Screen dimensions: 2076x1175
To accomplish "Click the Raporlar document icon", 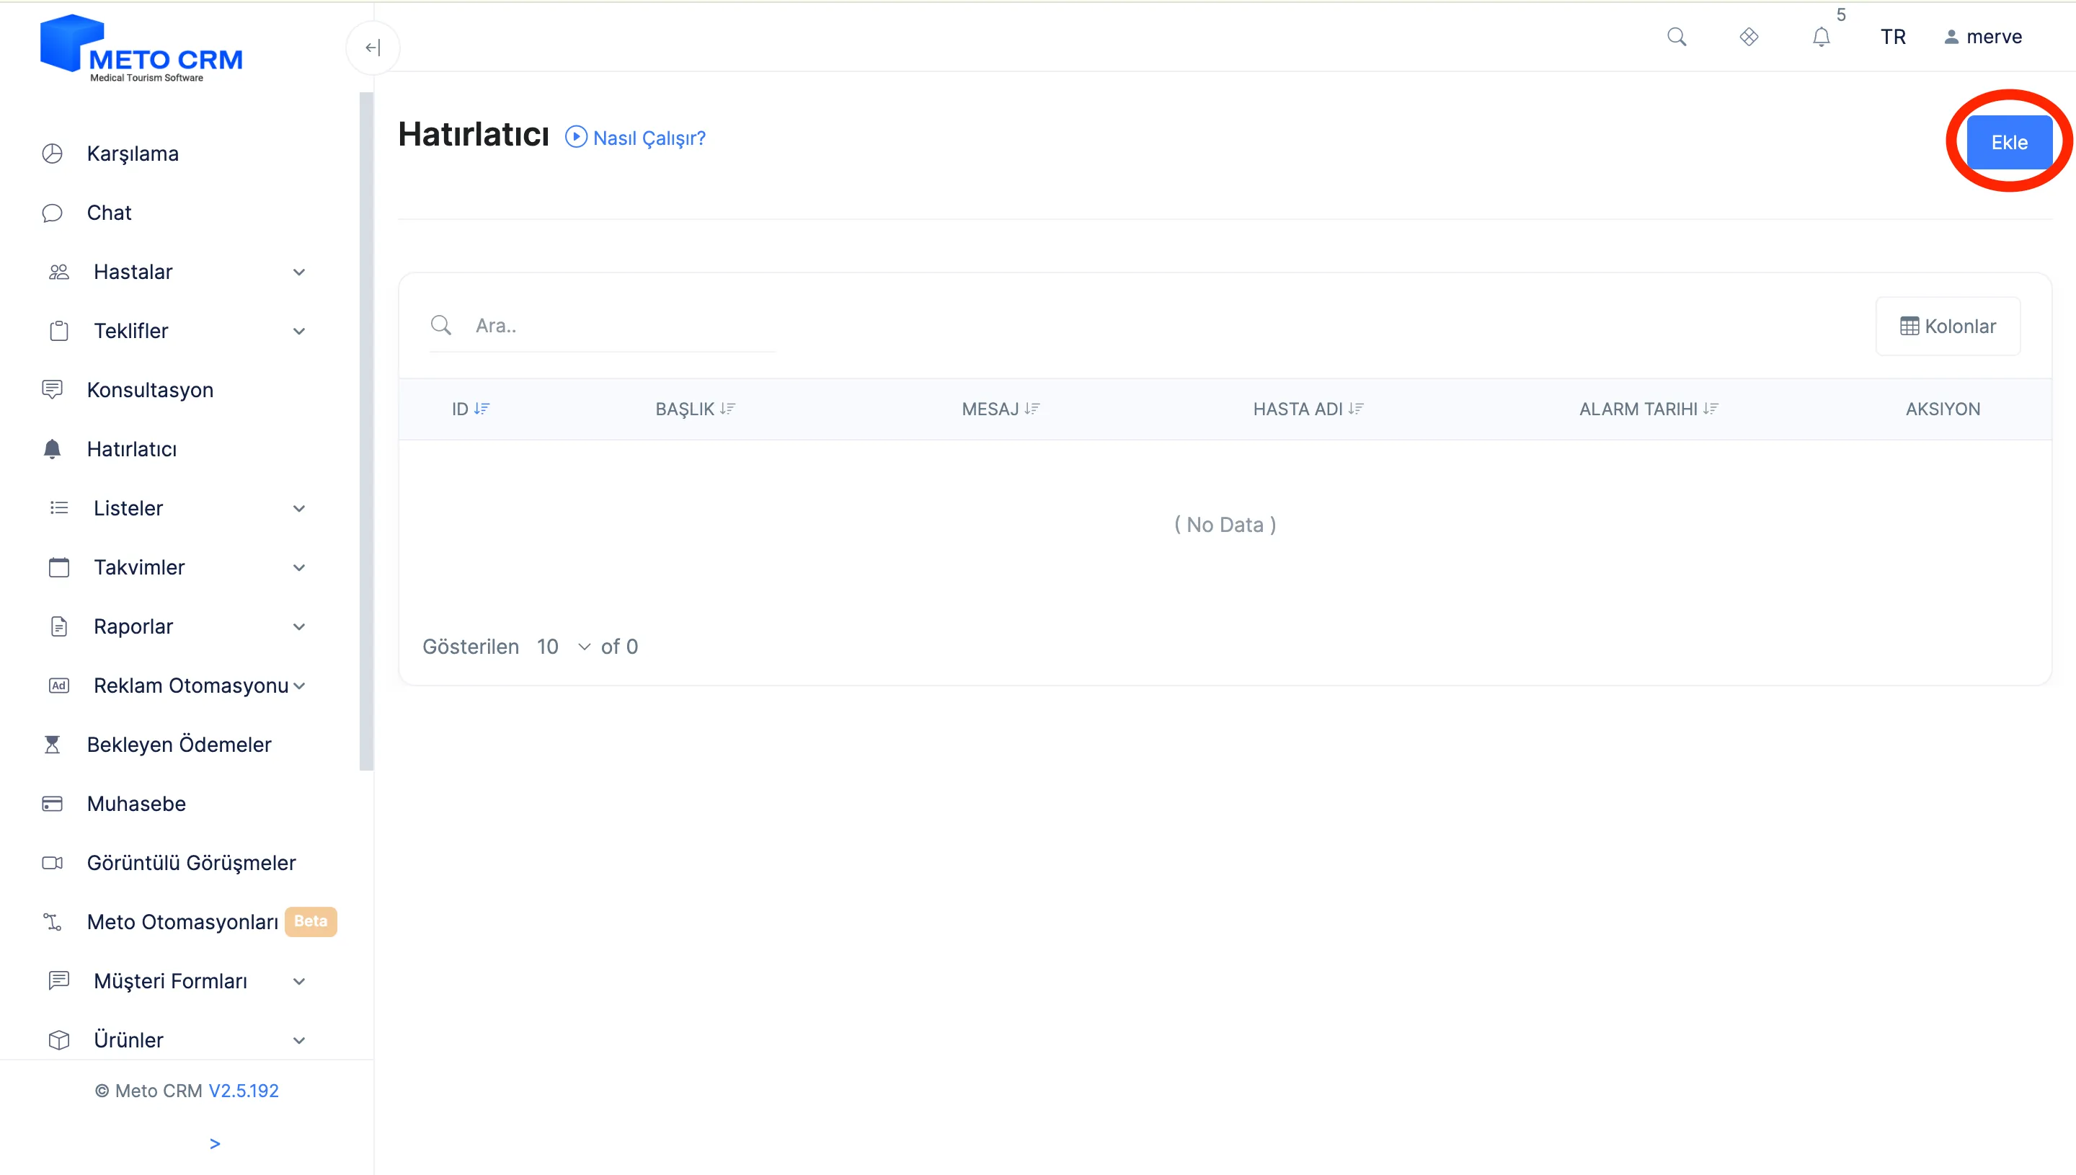I will pyautogui.click(x=59, y=626).
